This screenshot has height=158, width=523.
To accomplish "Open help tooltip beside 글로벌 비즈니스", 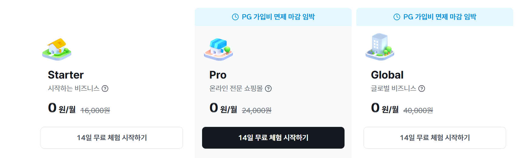I will click(422, 89).
